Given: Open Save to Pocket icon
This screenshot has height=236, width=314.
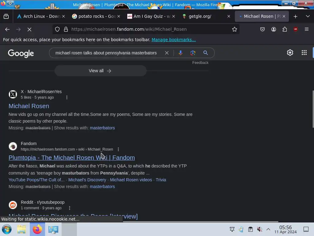Looking at the screenshot, I should (262, 29).
